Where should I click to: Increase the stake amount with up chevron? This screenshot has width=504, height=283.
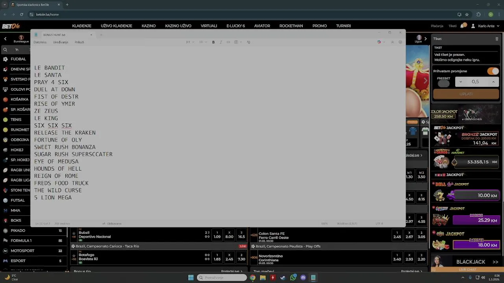(x=493, y=82)
